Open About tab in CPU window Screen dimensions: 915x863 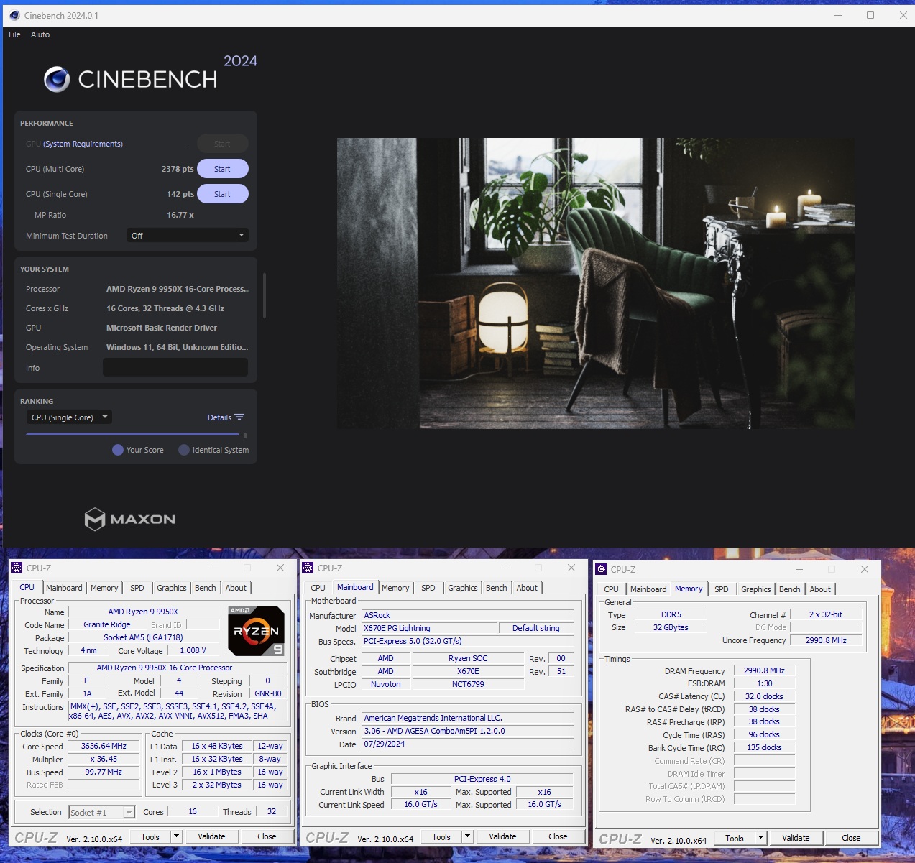[236, 588]
